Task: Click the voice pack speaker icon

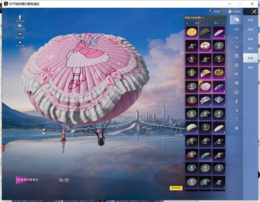Action: click(236, 74)
